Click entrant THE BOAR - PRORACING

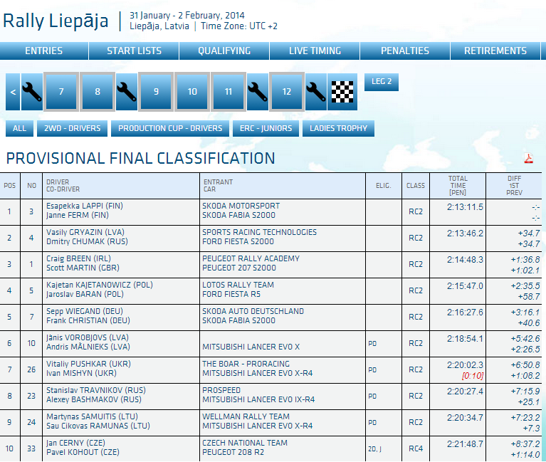click(246, 364)
